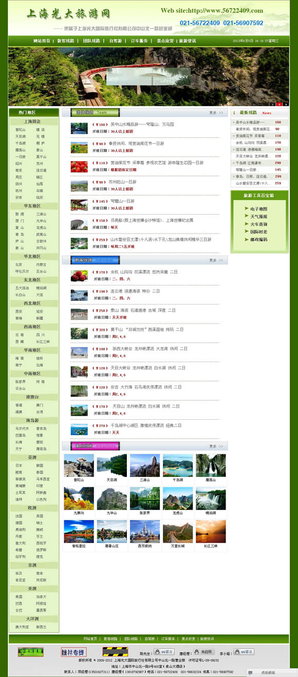Click the thumbnail of the ¥278 千岛湖 tour

point(79,429)
